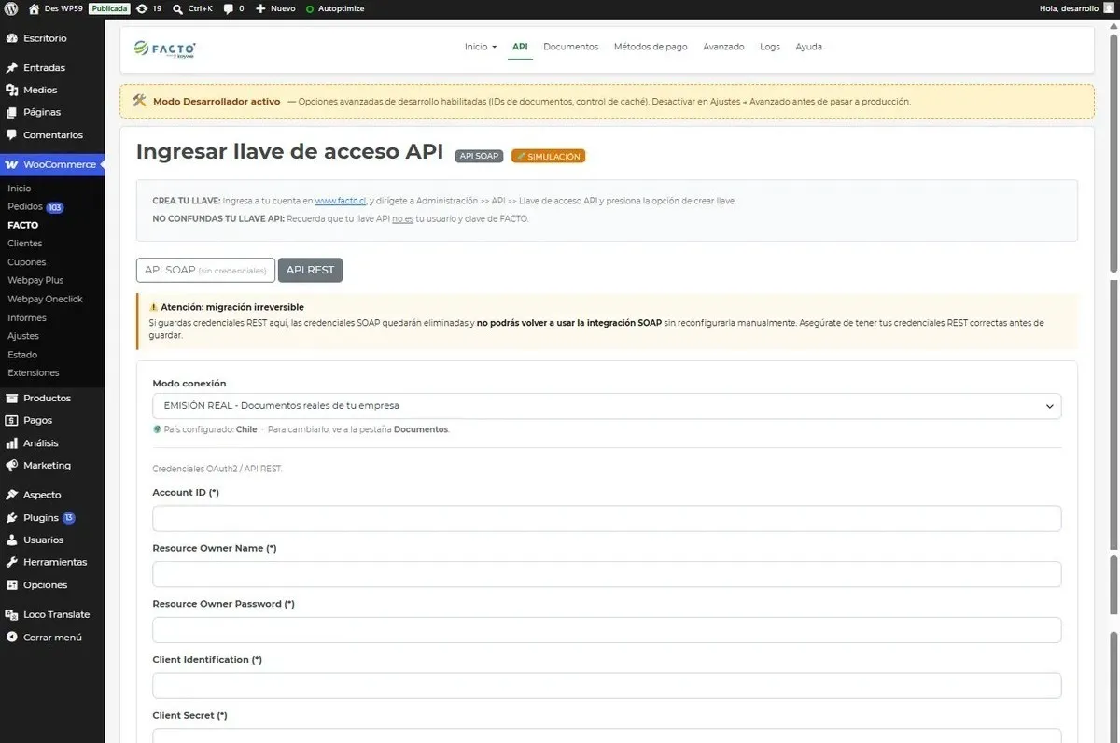
Task: Click the orange SIMULACIÓN badge
Action: click(548, 157)
